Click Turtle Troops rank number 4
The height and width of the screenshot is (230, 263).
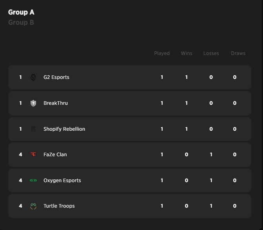20,206
